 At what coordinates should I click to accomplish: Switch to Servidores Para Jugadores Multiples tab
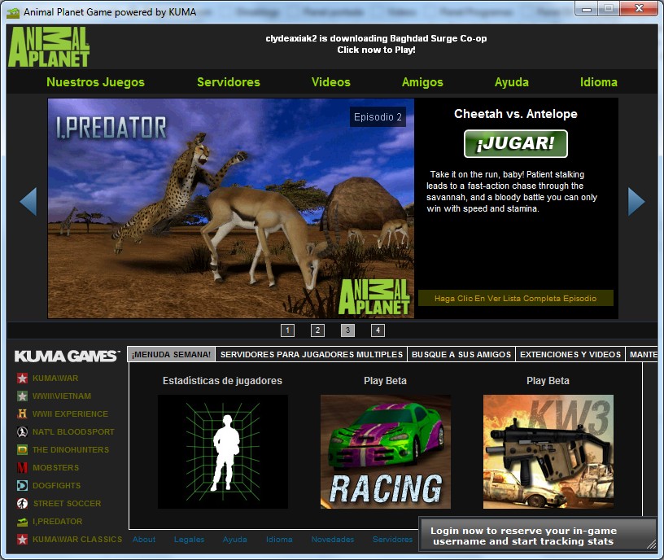coord(311,354)
